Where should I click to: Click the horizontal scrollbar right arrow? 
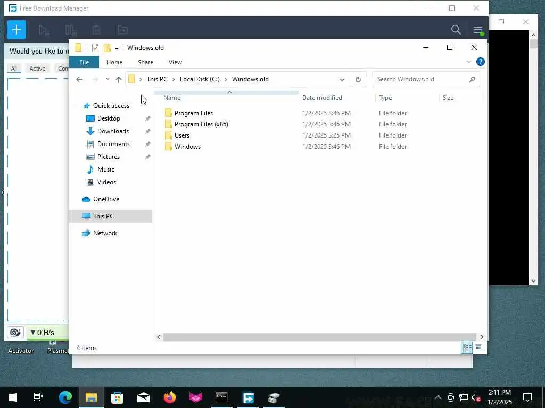click(482, 337)
